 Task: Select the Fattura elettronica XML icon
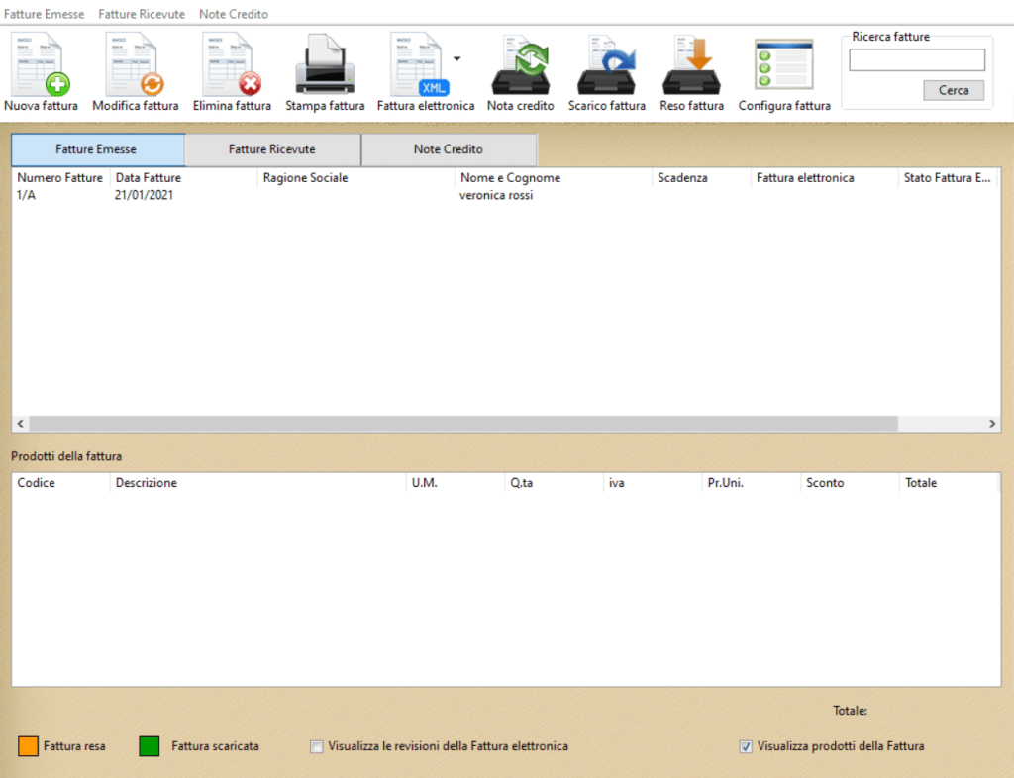click(418, 65)
